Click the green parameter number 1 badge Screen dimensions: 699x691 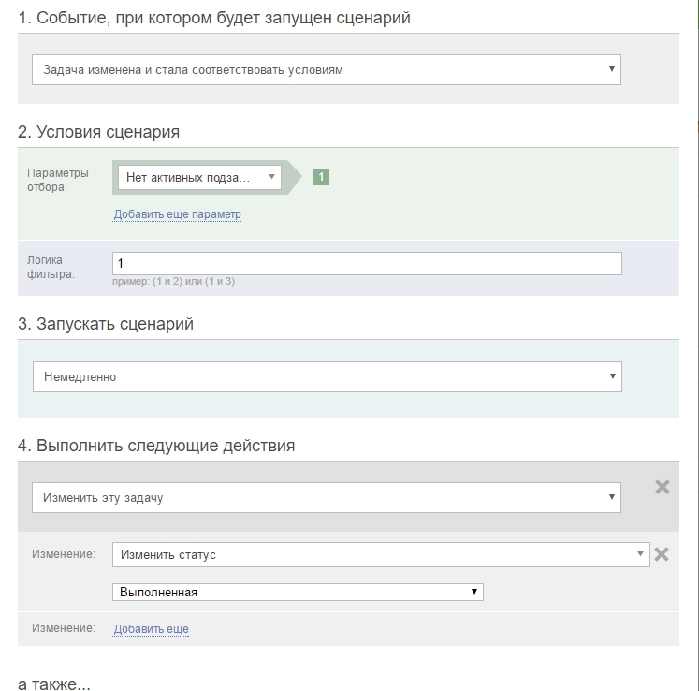click(x=321, y=176)
